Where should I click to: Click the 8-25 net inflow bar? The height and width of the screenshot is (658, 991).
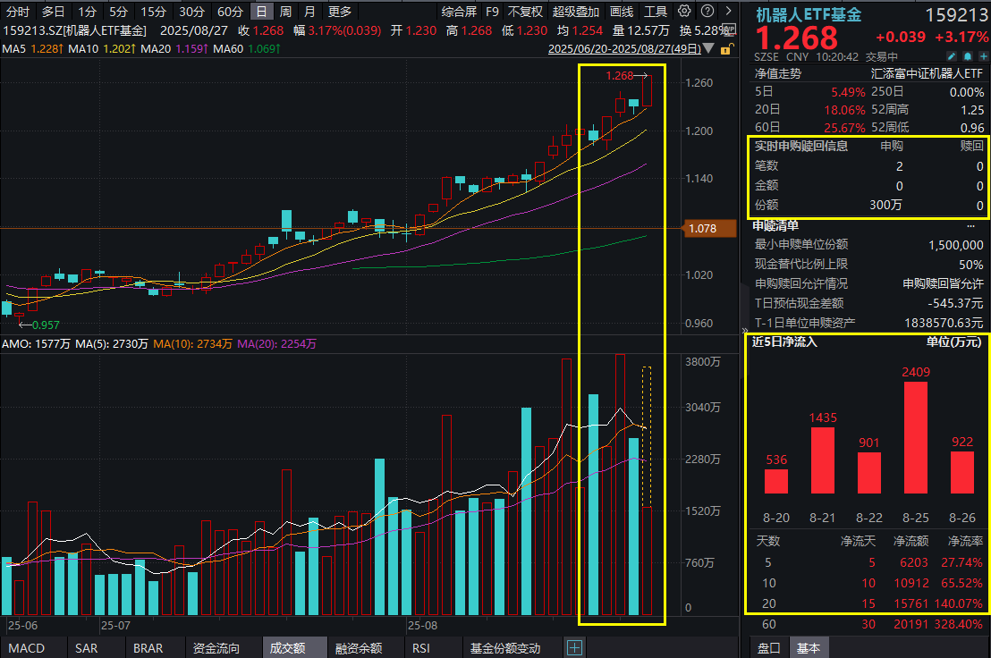(x=915, y=437)
